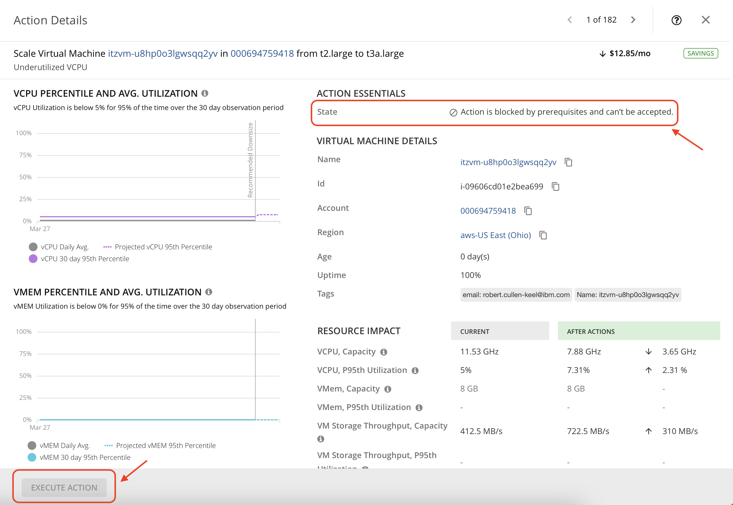Screen dimensions: 733x505
Task: Click the blocked-state icon next to State
Action: click(453, 113)
